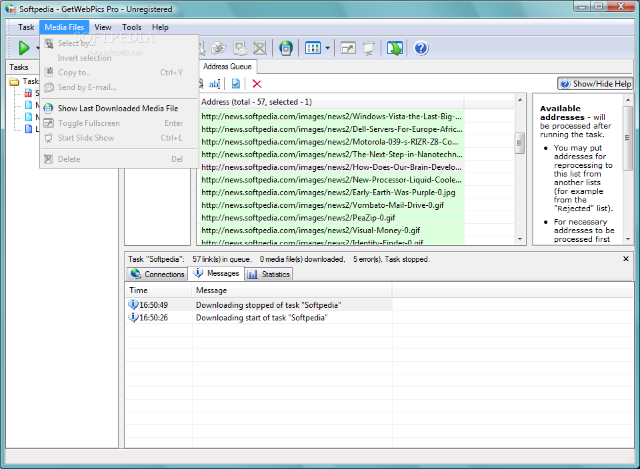Screen dimensions: 640x469
Task: Choose Select by... menu entry
Action: [119, 43]
